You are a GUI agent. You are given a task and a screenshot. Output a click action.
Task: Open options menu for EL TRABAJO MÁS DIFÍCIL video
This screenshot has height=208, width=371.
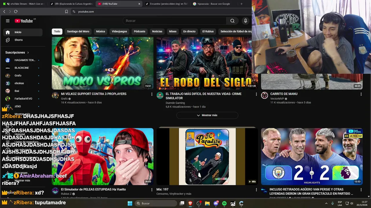pos(256,94)
